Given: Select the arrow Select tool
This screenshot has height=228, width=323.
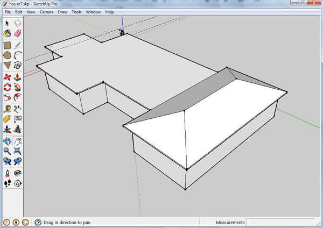Looking at the screenshot, I should [7, 23].
